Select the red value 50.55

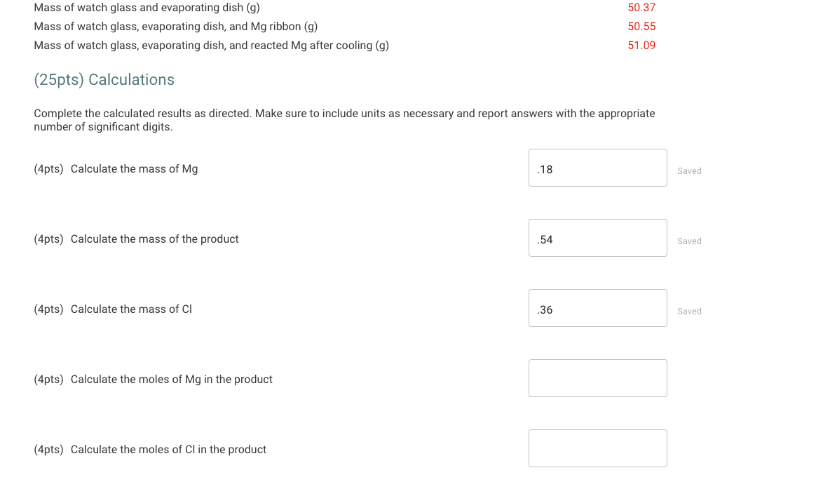(641, 26)
